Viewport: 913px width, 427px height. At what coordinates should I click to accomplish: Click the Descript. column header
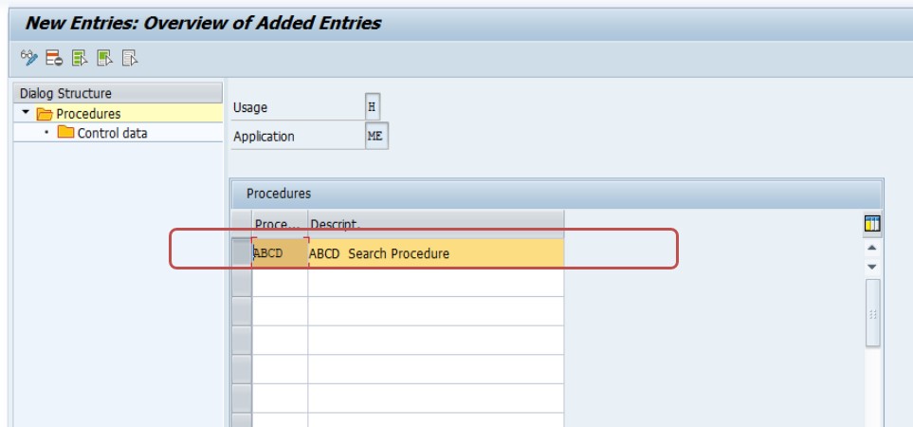click(436, 224)
